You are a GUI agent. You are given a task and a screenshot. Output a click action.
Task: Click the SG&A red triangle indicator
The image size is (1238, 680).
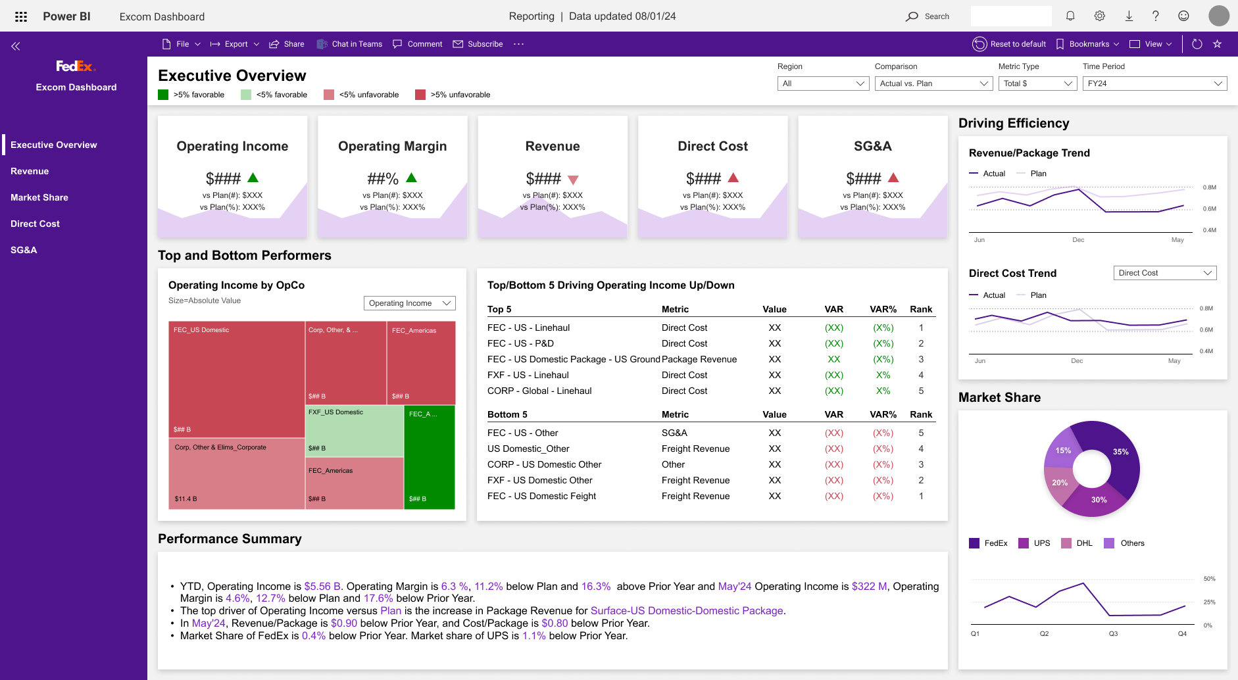[x=893, y=178]
